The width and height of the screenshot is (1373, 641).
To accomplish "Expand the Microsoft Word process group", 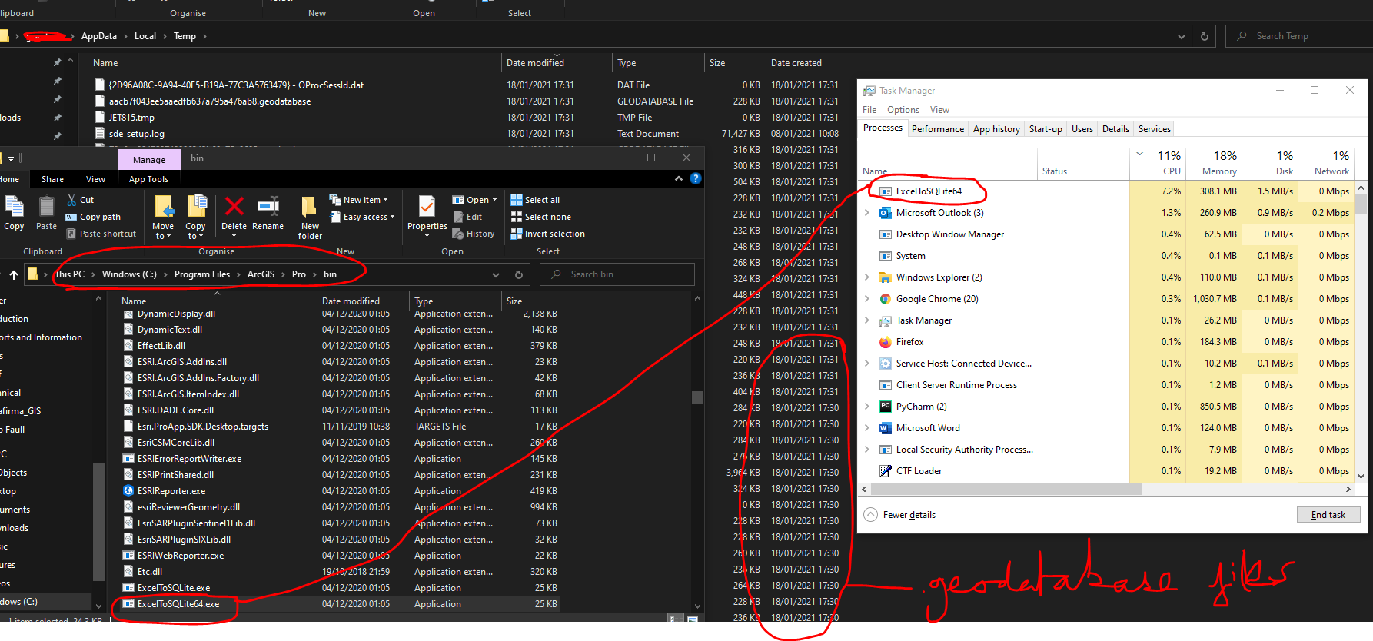I will point(868,428).
